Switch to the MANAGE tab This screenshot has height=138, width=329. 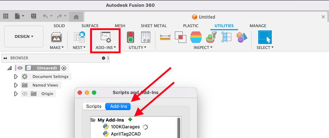[258, 26]
